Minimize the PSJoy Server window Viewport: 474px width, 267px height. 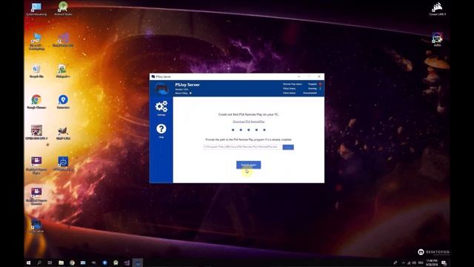click(298, 76)
